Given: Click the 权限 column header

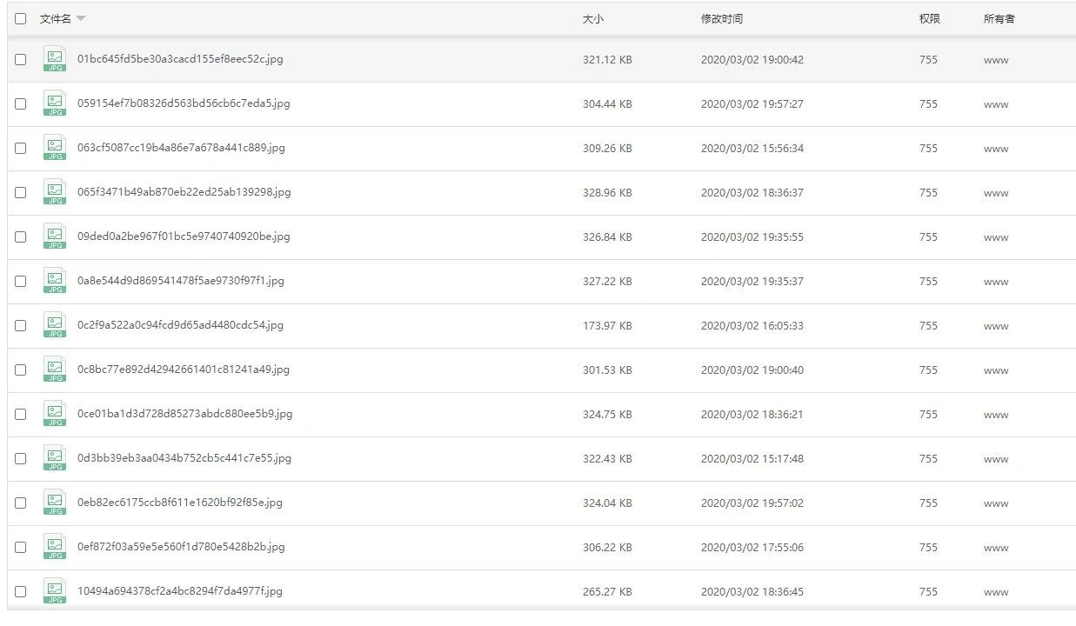Looking at the screenshot, I should [x=929, y=18].
